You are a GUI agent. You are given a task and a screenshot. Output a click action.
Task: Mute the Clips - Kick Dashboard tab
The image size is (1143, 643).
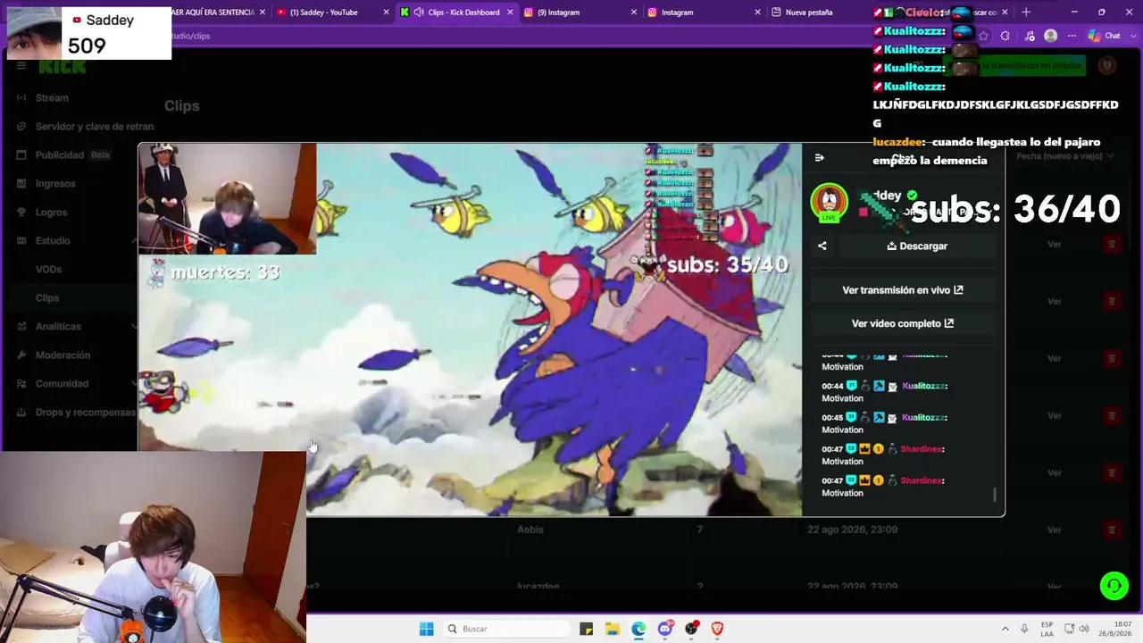tap(418, 13)
